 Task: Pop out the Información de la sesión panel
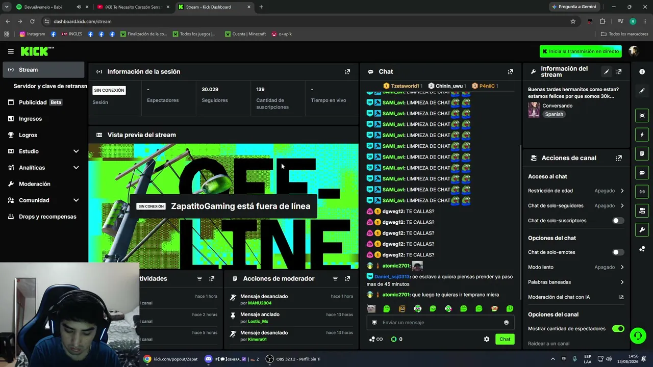[347, 72]
